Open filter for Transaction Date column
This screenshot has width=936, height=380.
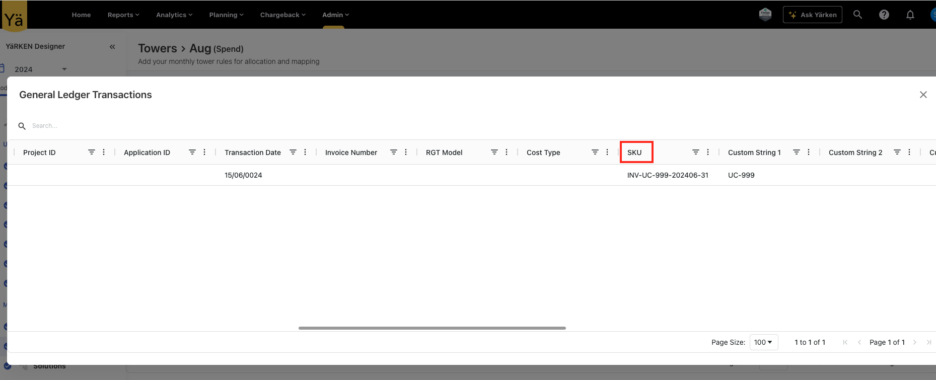pos(293,152)
